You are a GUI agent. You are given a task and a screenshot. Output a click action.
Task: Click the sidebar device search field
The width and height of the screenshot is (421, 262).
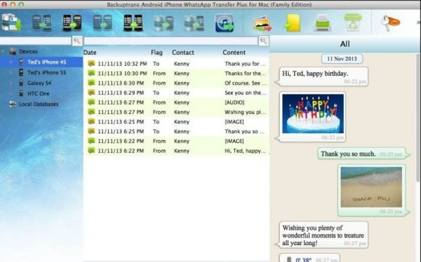click(x=36, y=41)
